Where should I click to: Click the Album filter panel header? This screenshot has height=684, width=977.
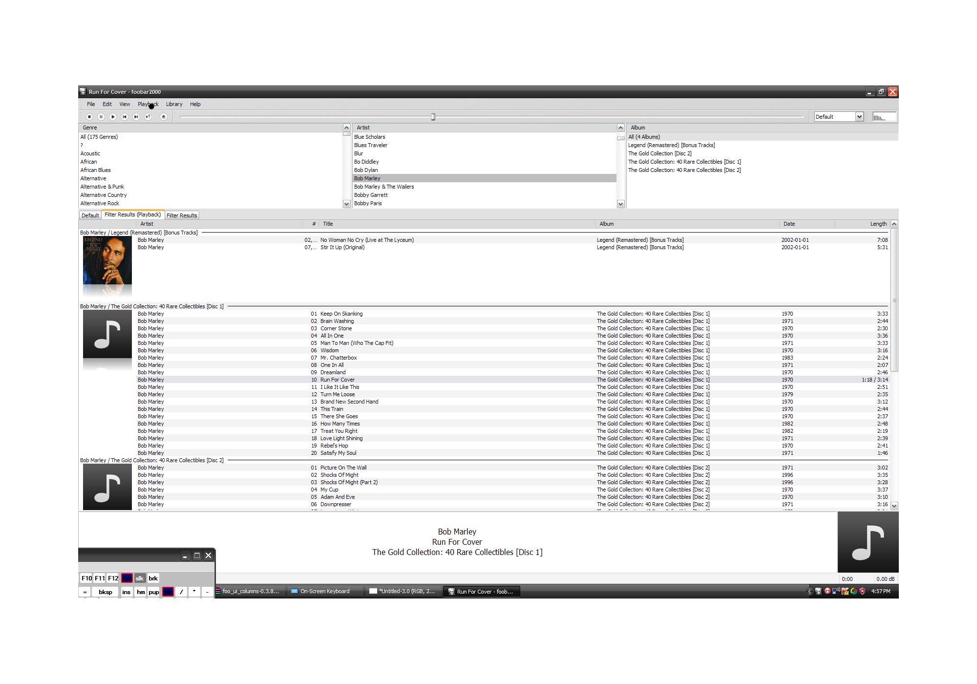pos(762,128)
